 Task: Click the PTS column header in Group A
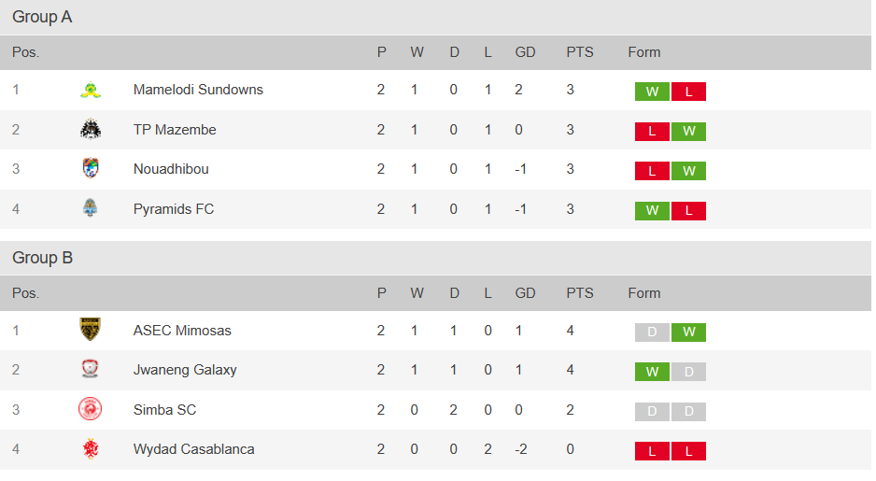579,52
